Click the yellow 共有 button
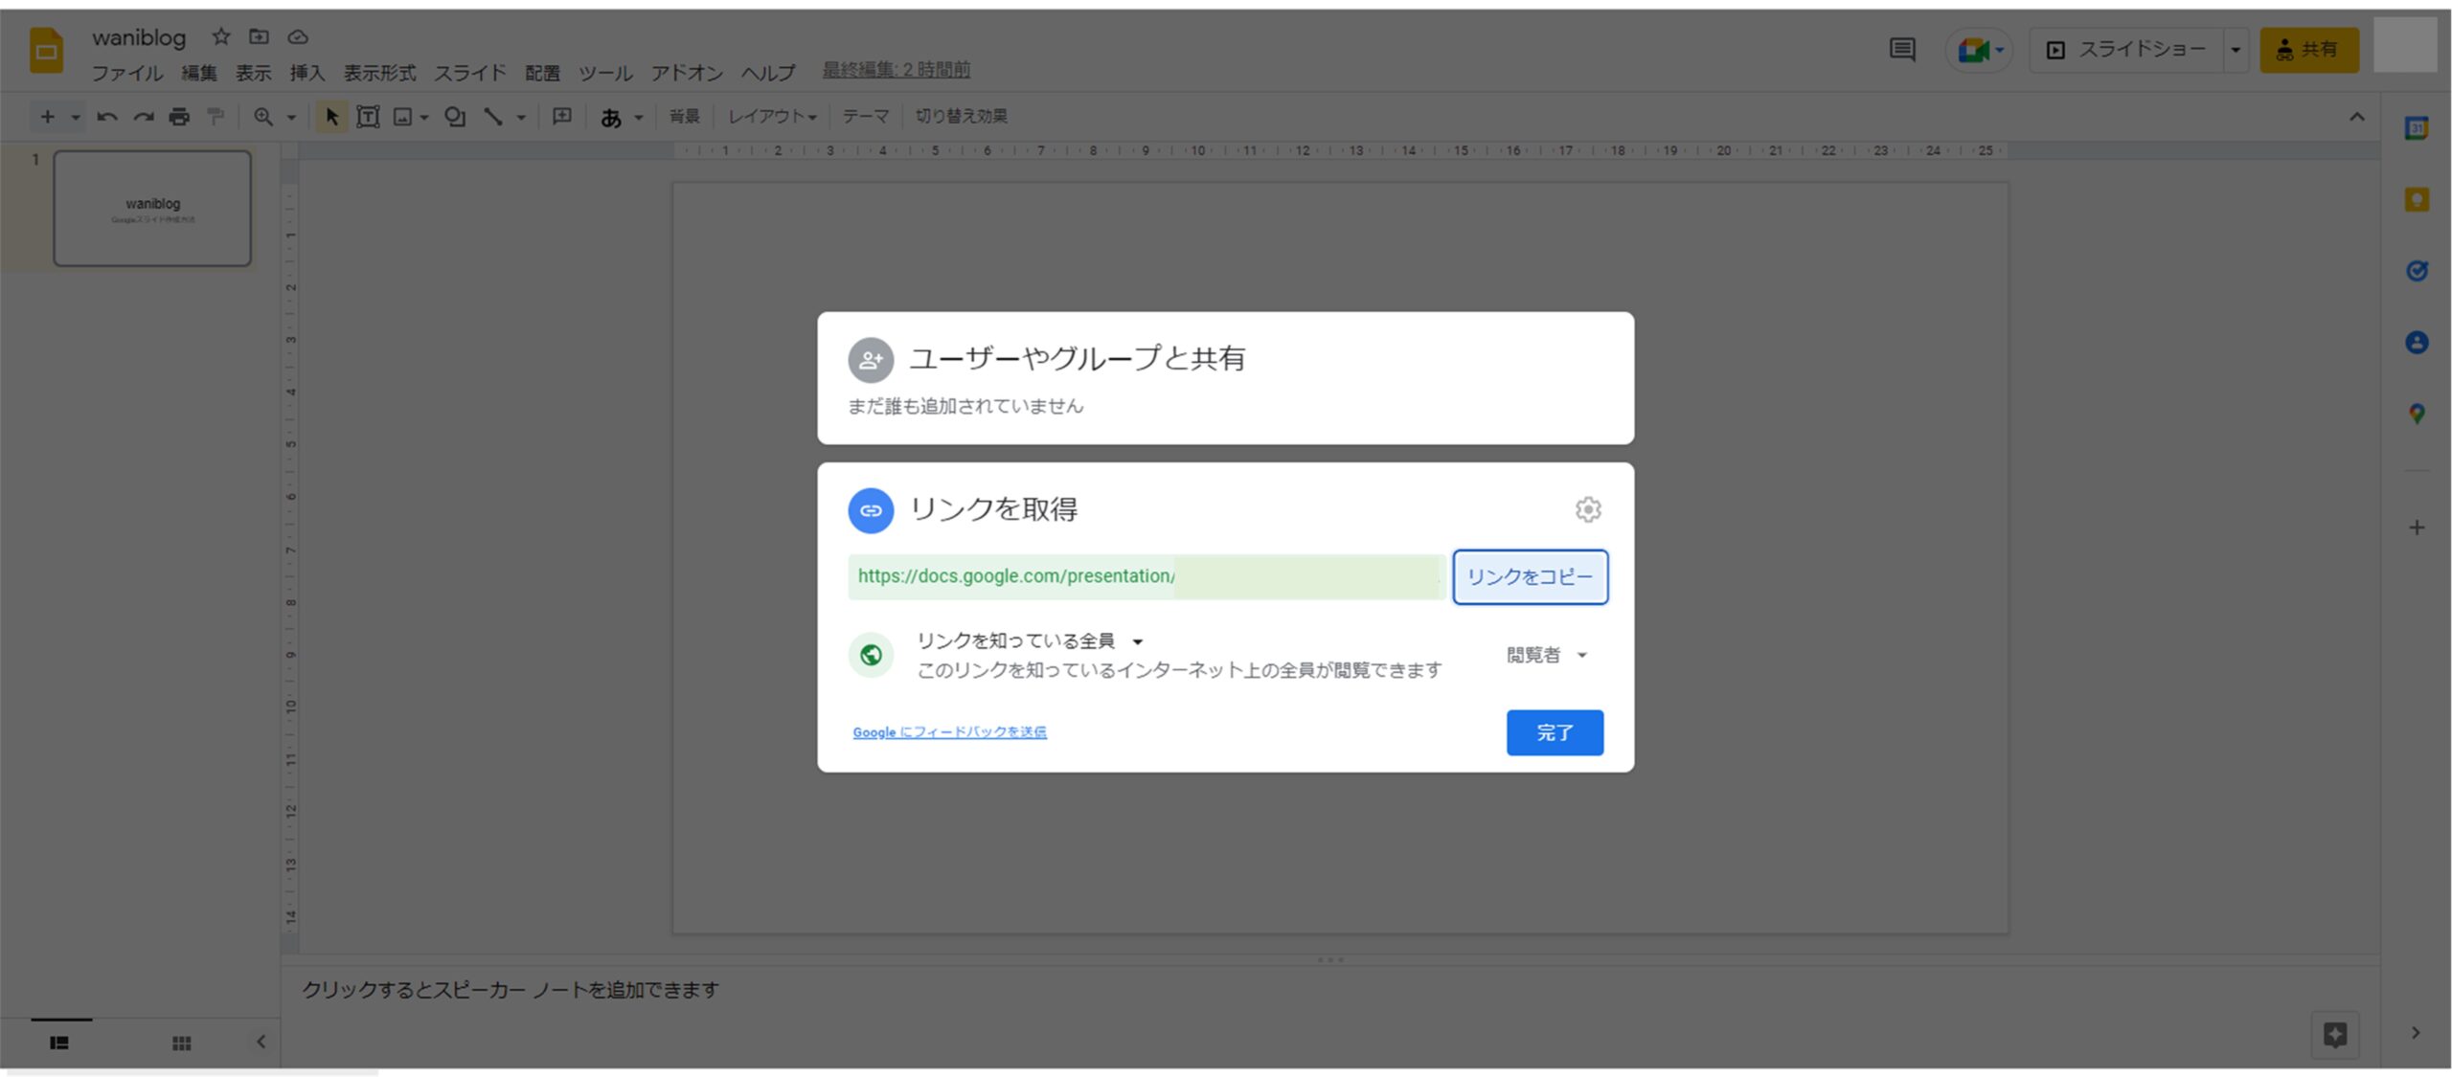 (x=2309, y=50)
